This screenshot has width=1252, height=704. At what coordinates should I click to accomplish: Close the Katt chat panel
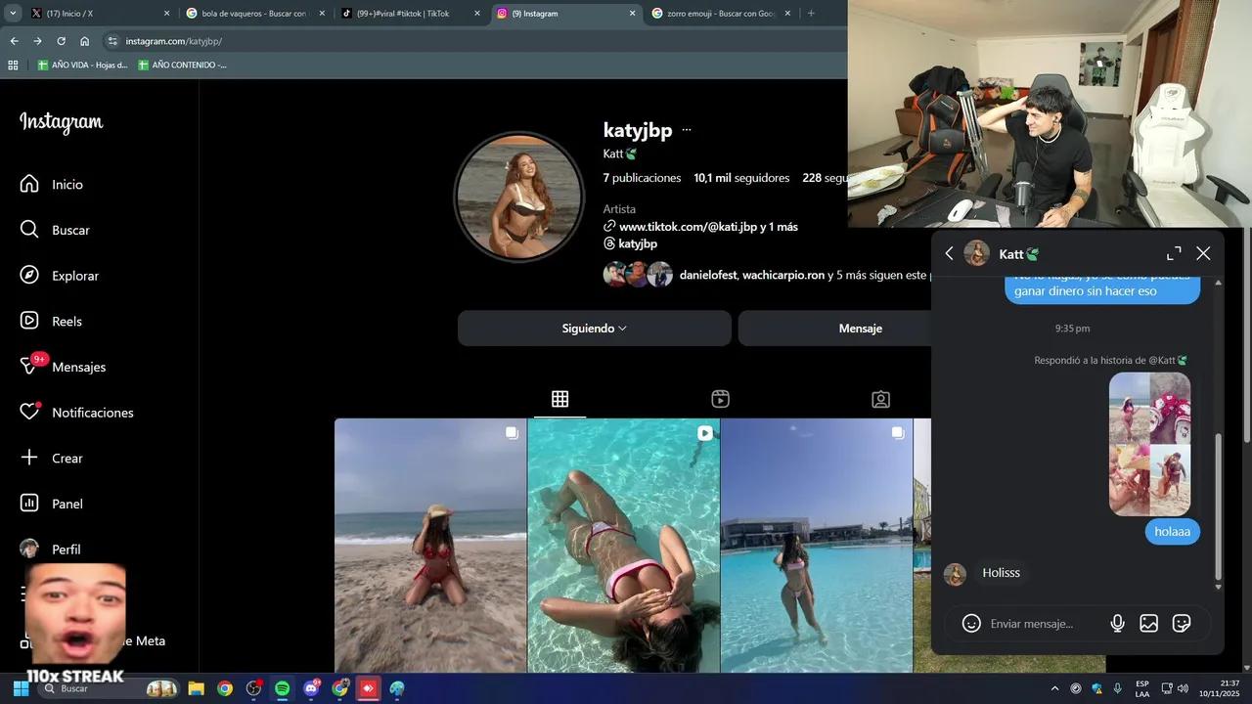[1203, 253]
